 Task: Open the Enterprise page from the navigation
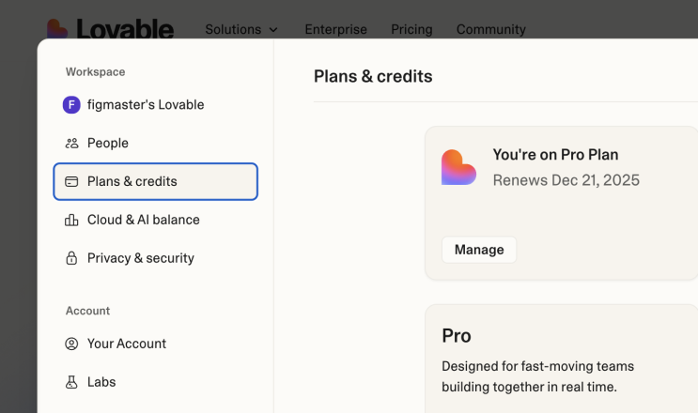click(x=335, y=29)
